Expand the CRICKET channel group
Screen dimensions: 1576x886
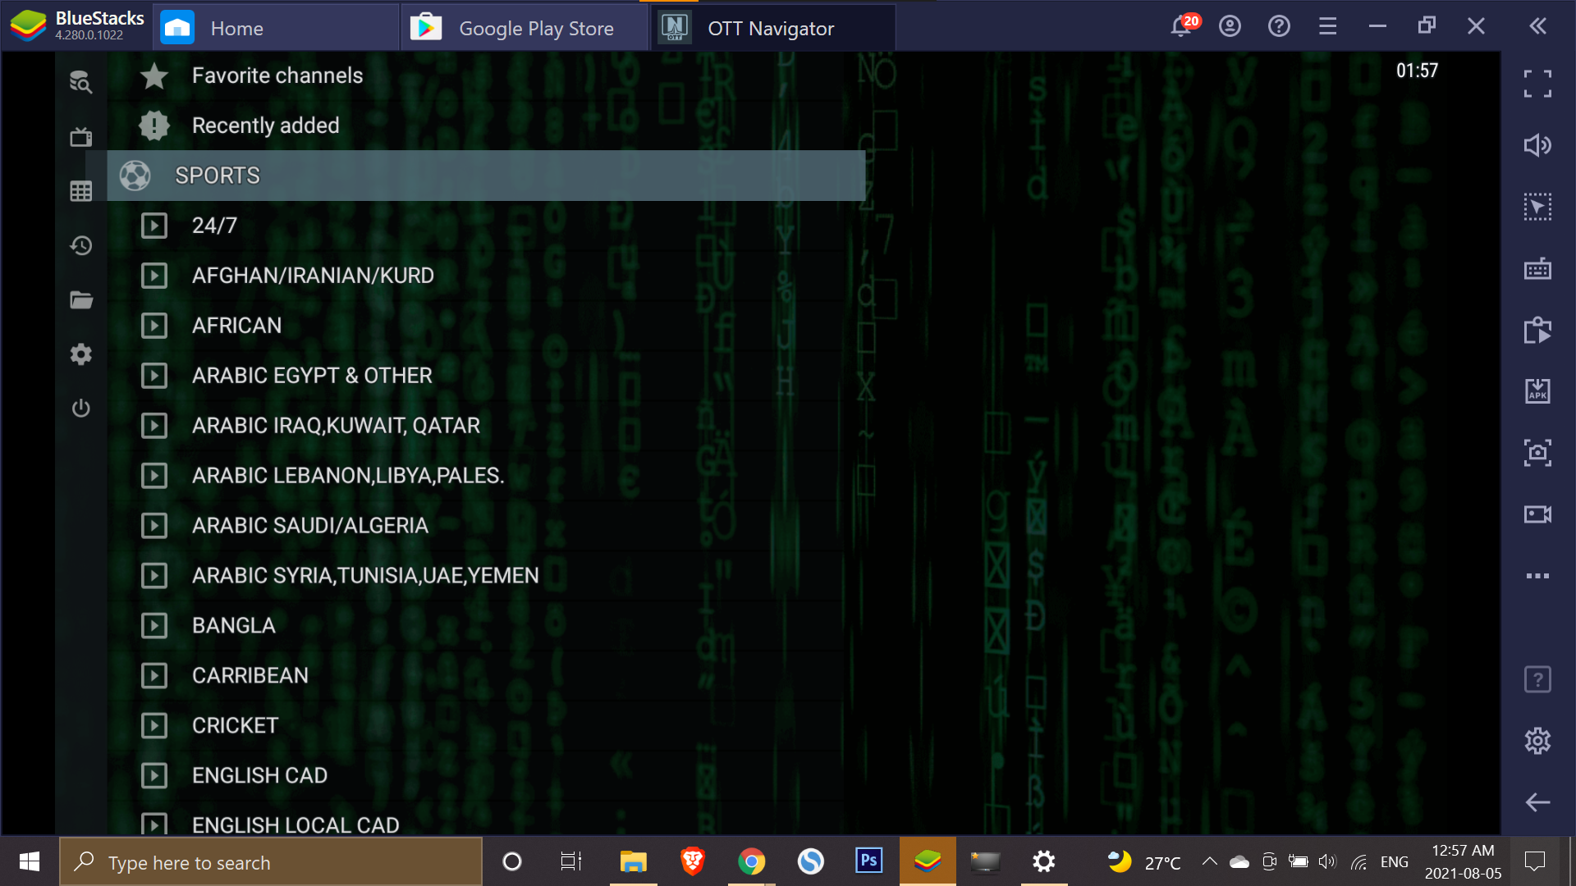click(235, 725)
